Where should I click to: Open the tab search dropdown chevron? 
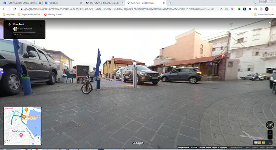(256, 3)
